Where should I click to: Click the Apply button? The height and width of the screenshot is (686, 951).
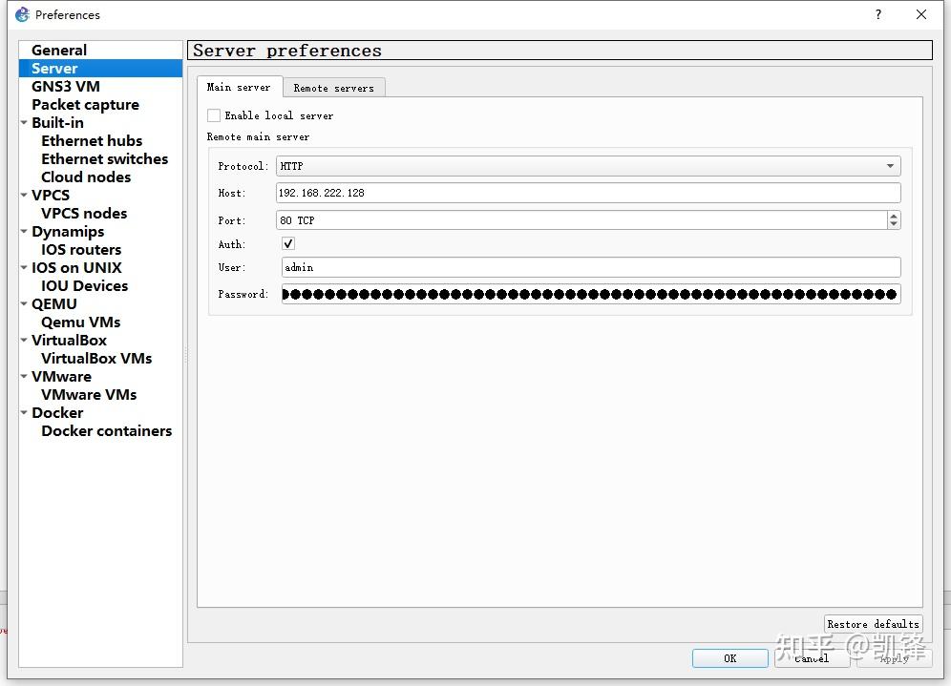pos(894,658)
